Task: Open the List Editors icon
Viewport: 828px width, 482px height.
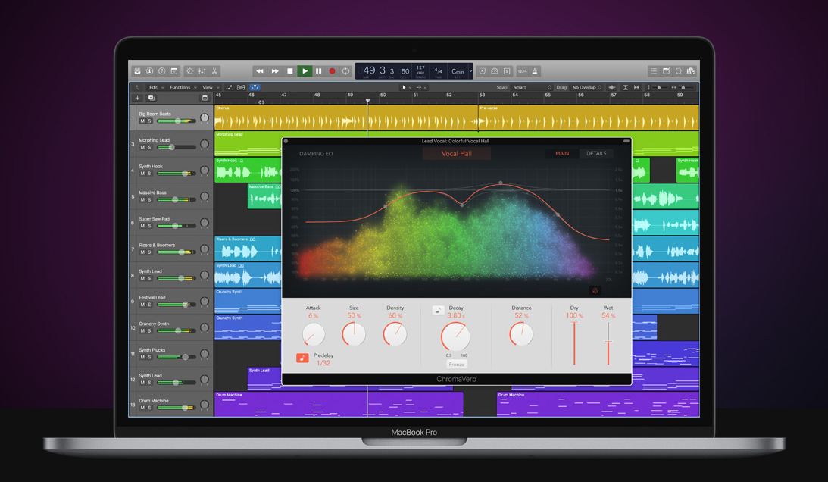Action: (x=654, y=70)
